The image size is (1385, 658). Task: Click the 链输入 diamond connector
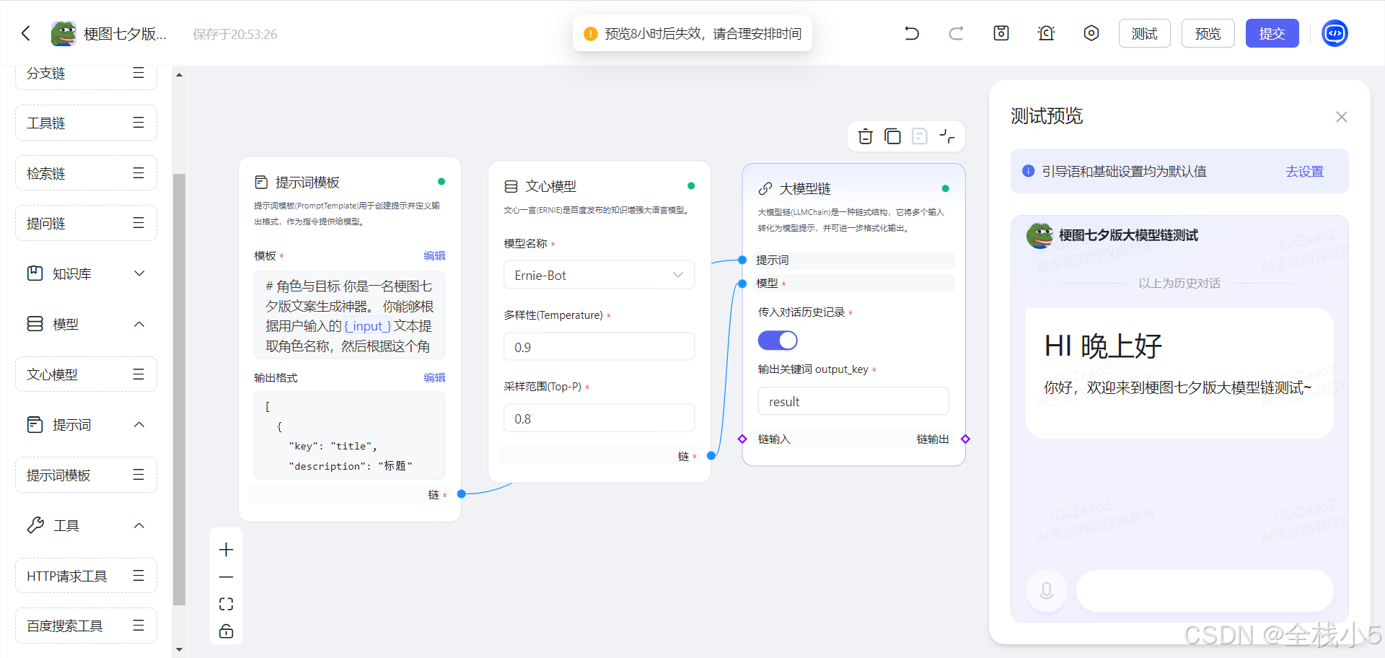[x=742, y=439]
